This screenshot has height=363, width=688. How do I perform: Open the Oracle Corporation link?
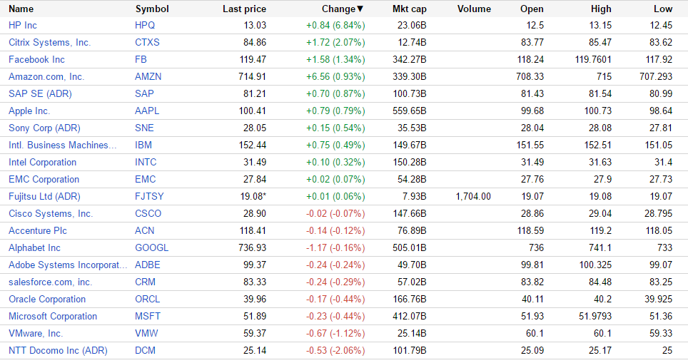point(47,300)
